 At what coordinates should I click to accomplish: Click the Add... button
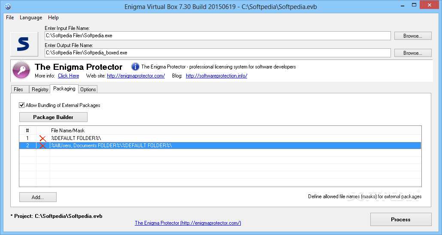point(38,197)
